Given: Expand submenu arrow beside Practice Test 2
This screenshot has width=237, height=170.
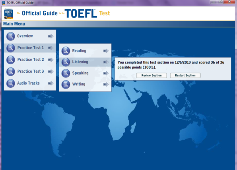Looking at the screenshot, I should pos(51,60).
